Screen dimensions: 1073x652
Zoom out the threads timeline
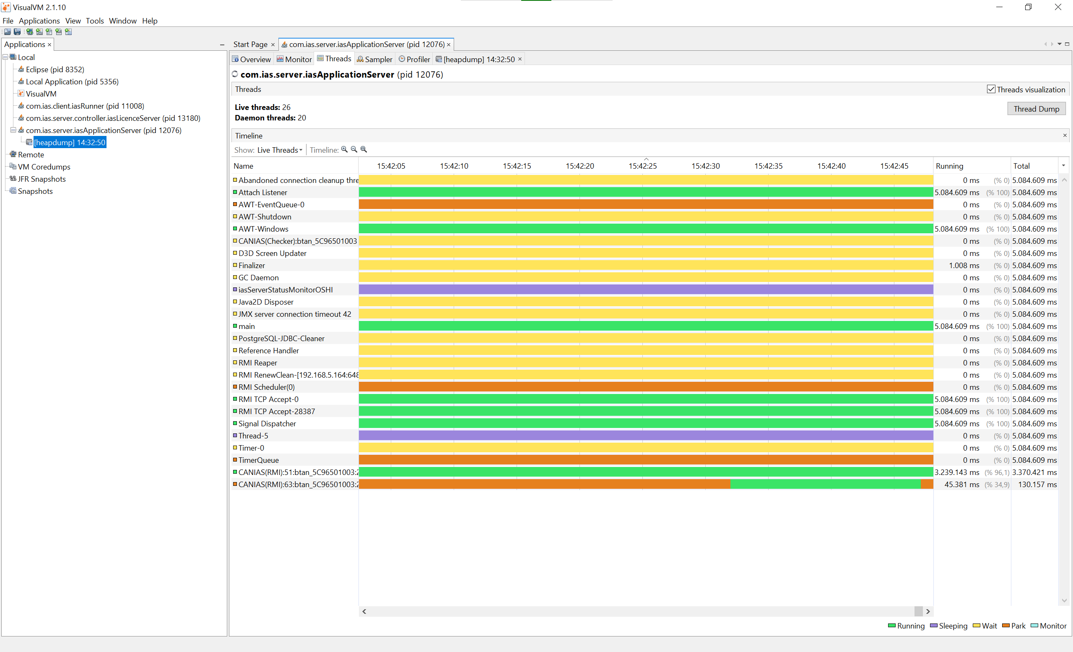pyautogui.click(x=354, y=149)
